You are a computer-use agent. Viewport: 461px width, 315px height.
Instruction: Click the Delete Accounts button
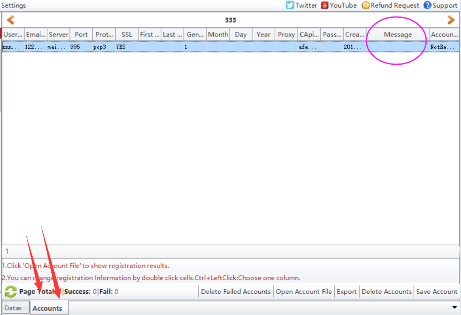coord(386,291)
